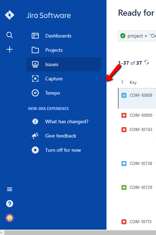This screenshot has height=235, width=156.
Task: Click bug type icon for COM-10743
Action: pos(124,130)
